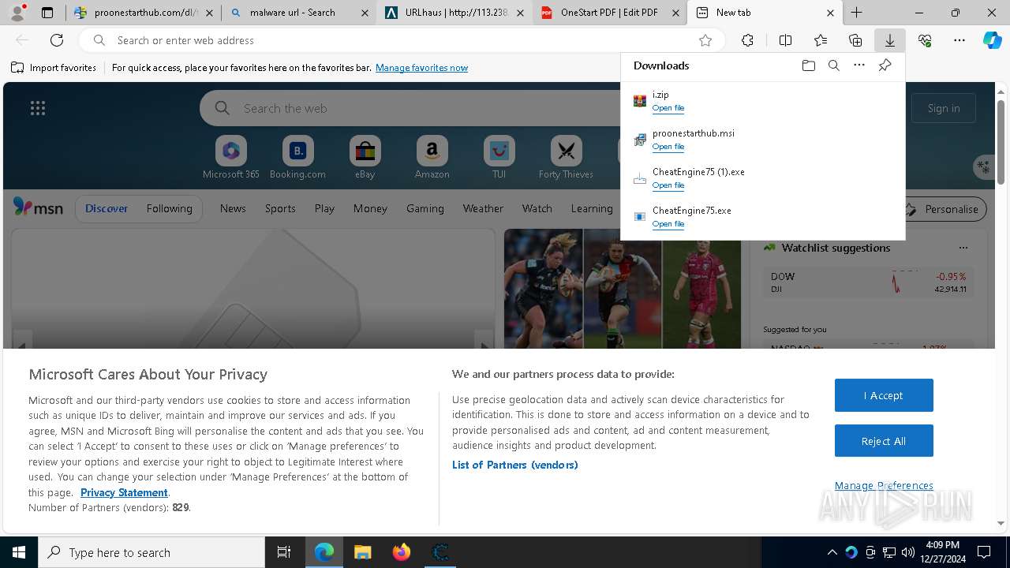Screen dimensions: 1010x568
Task: Switch to the OneStart PDF tab
Action: [x=610, y=13]
